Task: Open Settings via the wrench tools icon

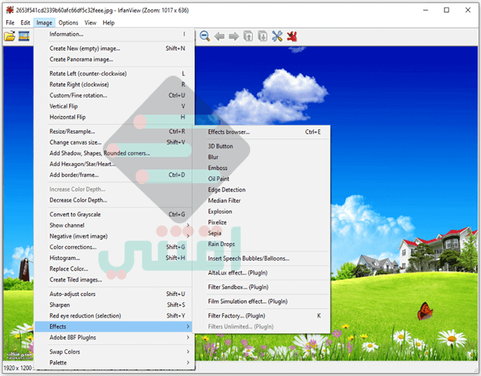Action: tap(277, 36)
